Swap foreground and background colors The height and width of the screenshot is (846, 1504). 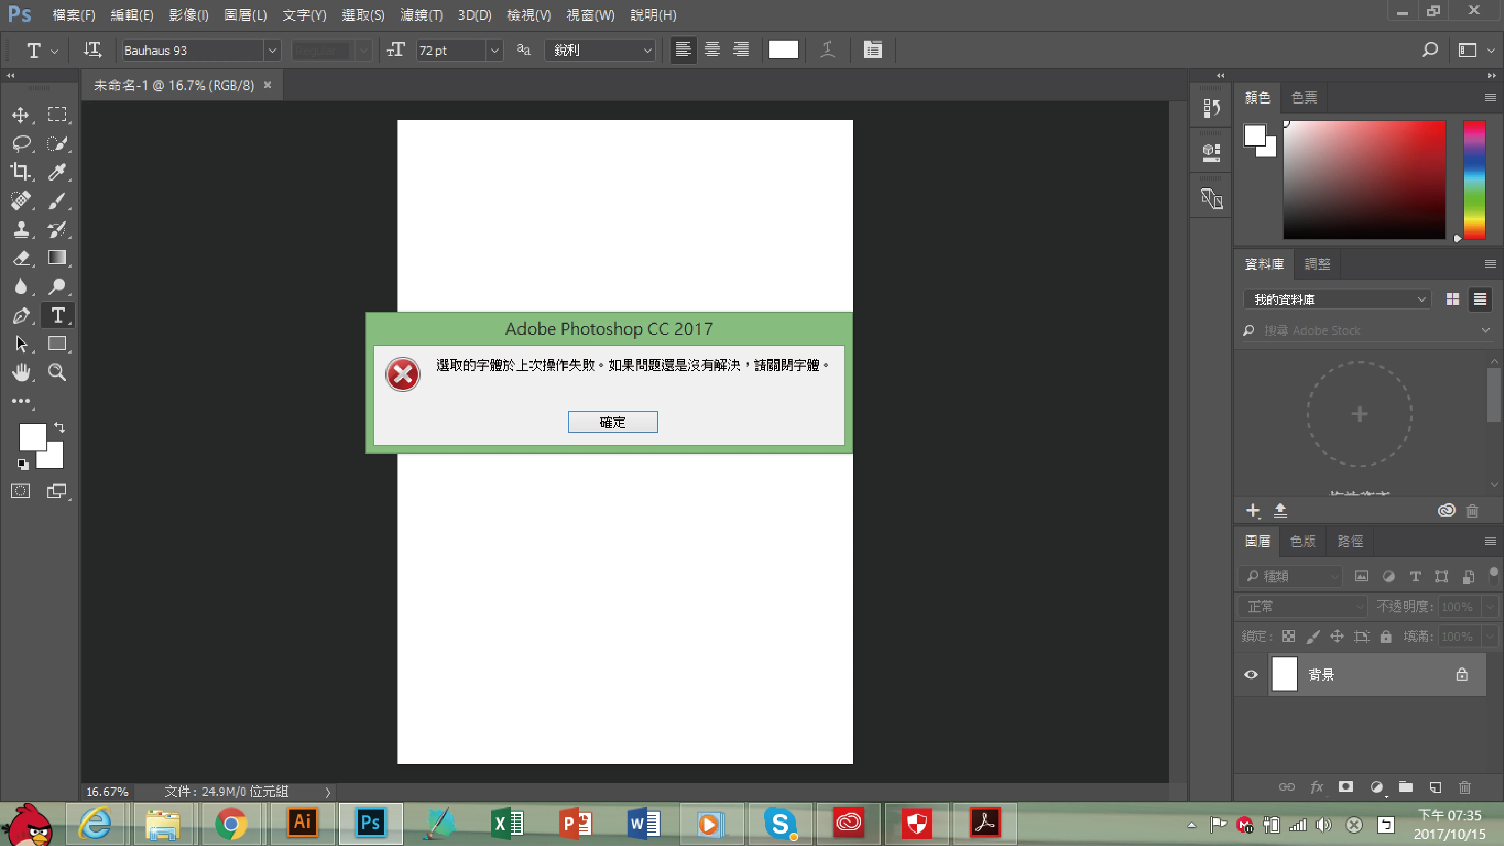coord(60,427)
